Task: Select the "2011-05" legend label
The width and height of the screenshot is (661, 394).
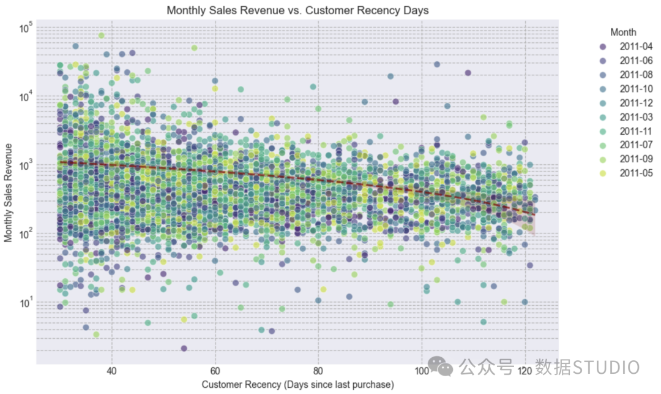Action: [636, 173]
